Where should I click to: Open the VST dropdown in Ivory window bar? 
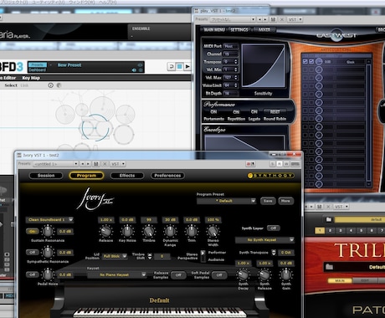118,164
